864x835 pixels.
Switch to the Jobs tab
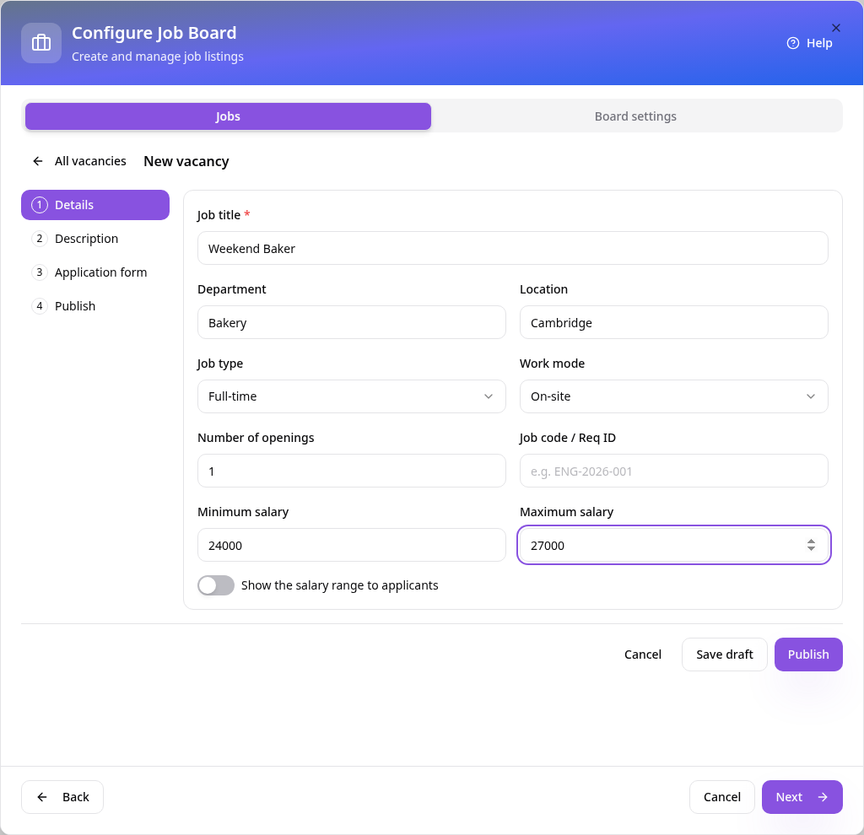coord(228,116)
